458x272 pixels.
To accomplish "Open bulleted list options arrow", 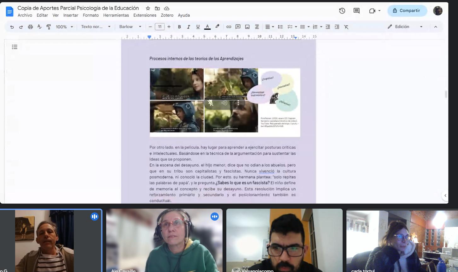I will pos(309,27).
